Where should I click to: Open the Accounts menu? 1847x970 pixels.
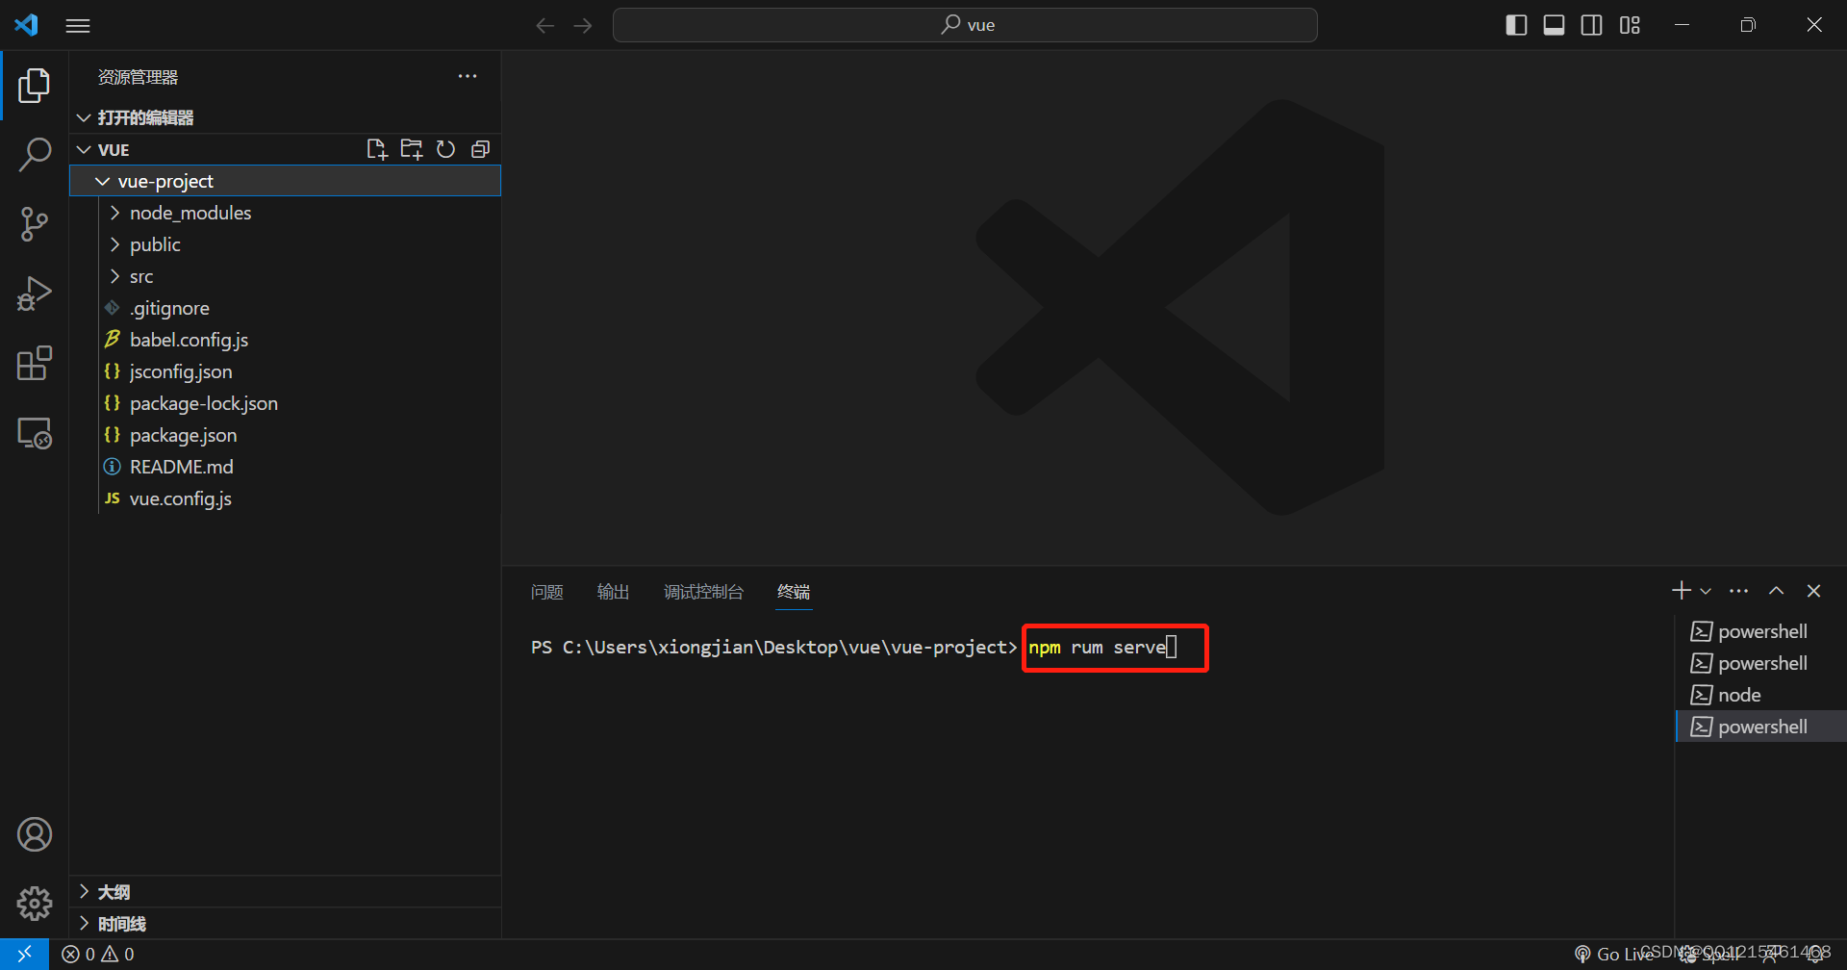[x=35, y=834]
